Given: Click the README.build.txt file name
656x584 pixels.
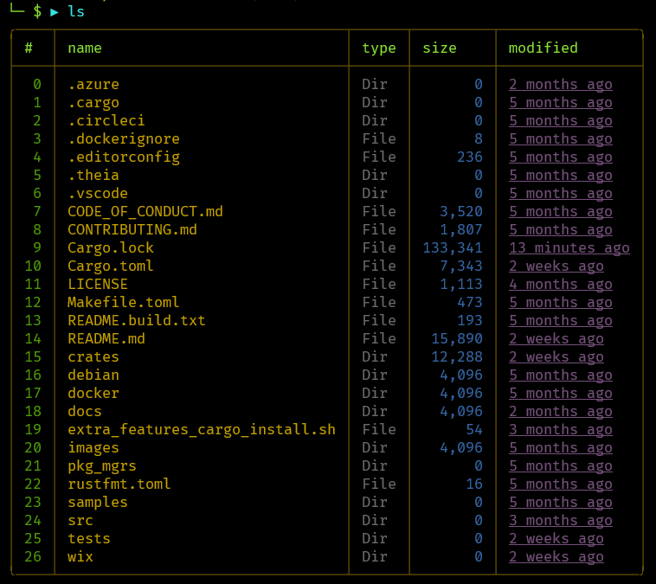Looking at the screenshot, I should [x=137, y=320].
